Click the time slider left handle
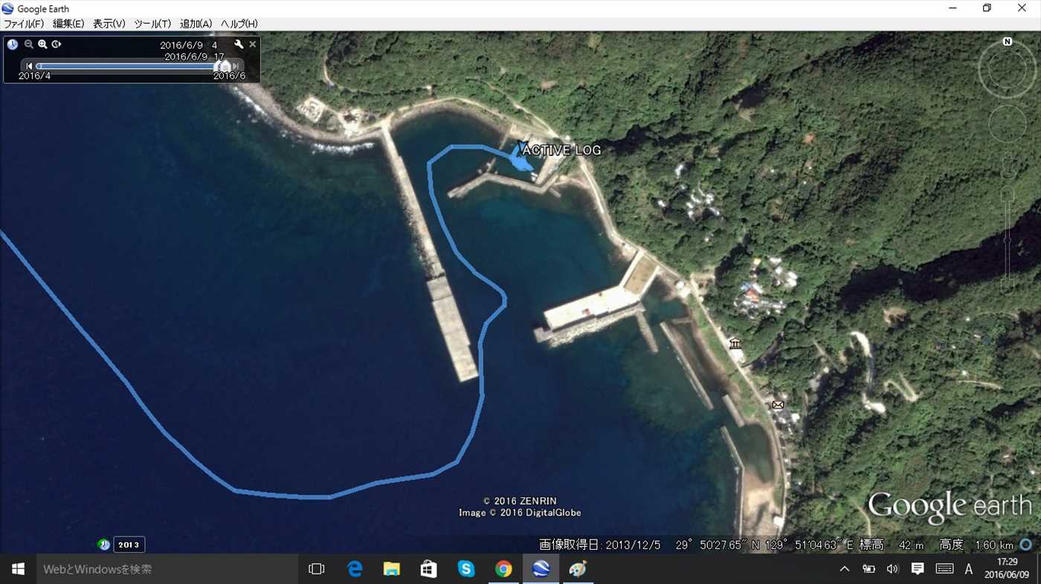 [x=219, y=66]
